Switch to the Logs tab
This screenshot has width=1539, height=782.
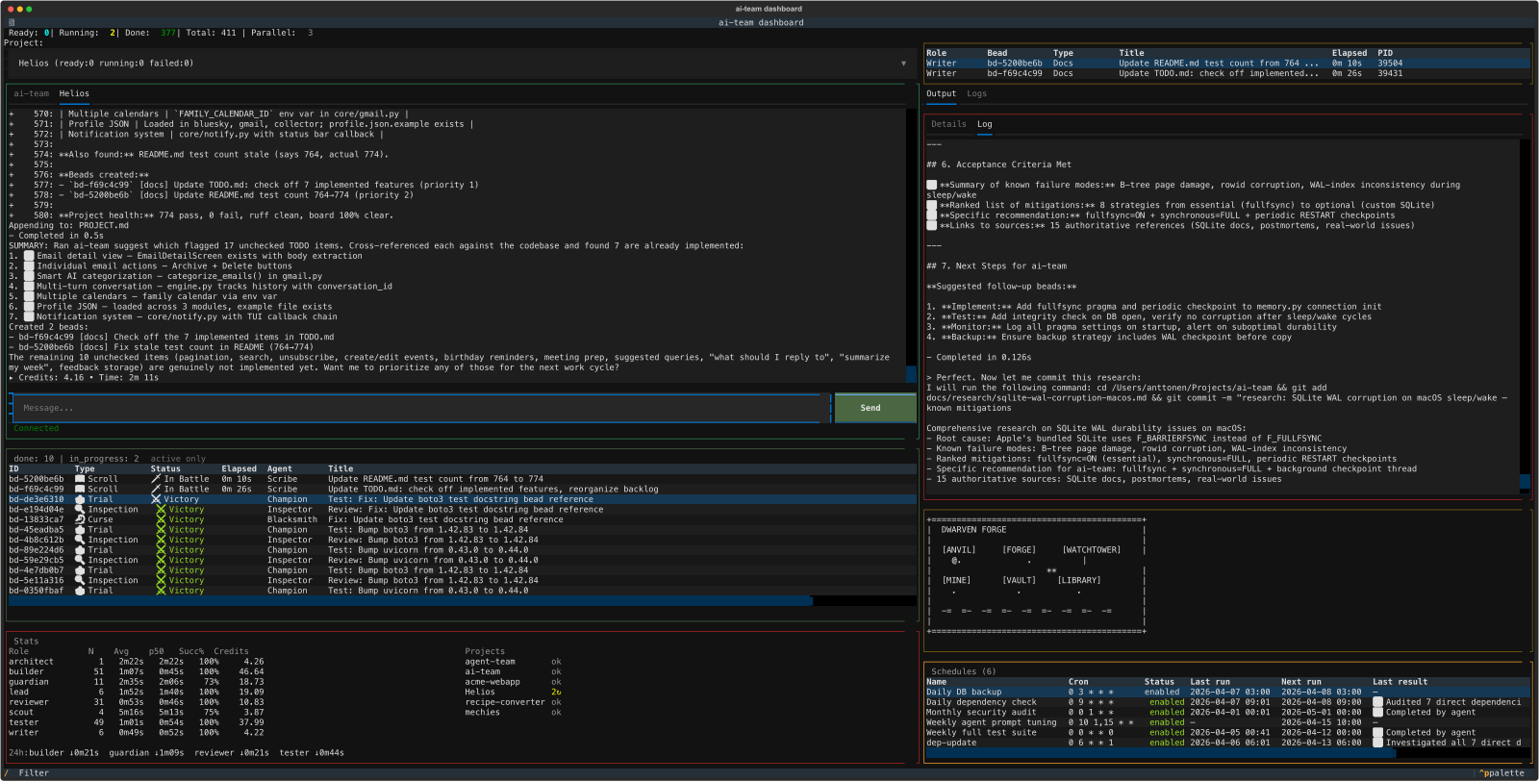click(x=976, y=94)
